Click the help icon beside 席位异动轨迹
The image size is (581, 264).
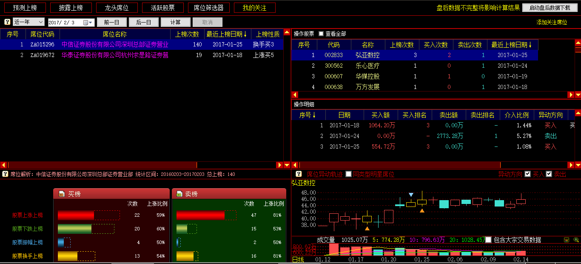point(299,174)
